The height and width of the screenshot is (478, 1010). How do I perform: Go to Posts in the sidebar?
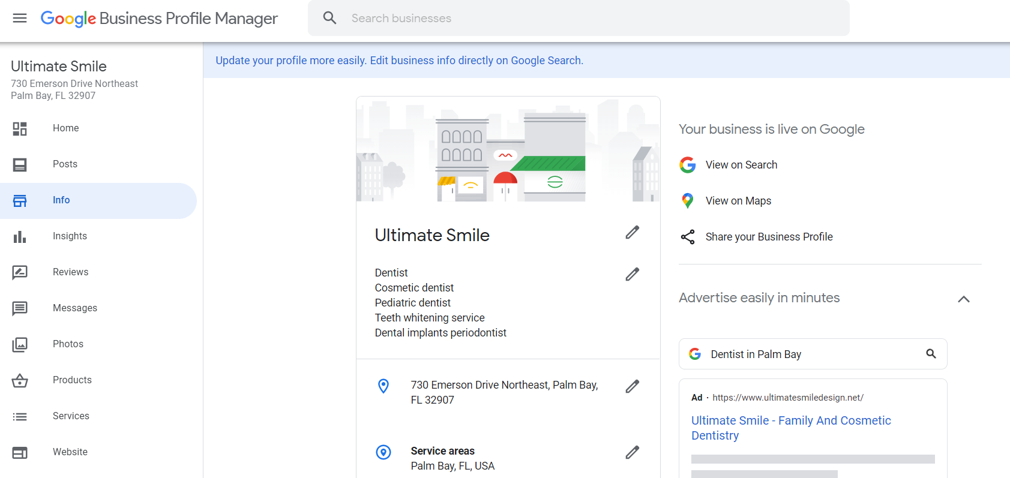point(65,164)
